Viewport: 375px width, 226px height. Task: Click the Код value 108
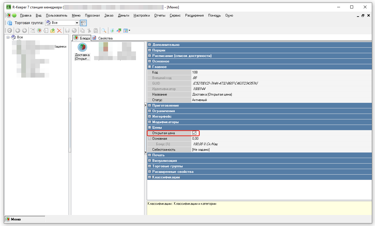195,72
